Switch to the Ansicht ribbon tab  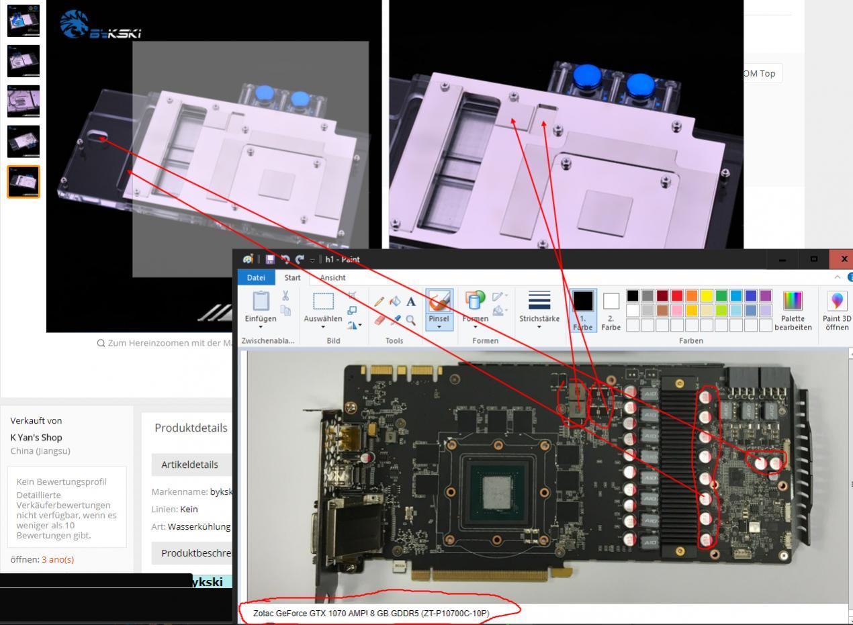tap(332, 277)
